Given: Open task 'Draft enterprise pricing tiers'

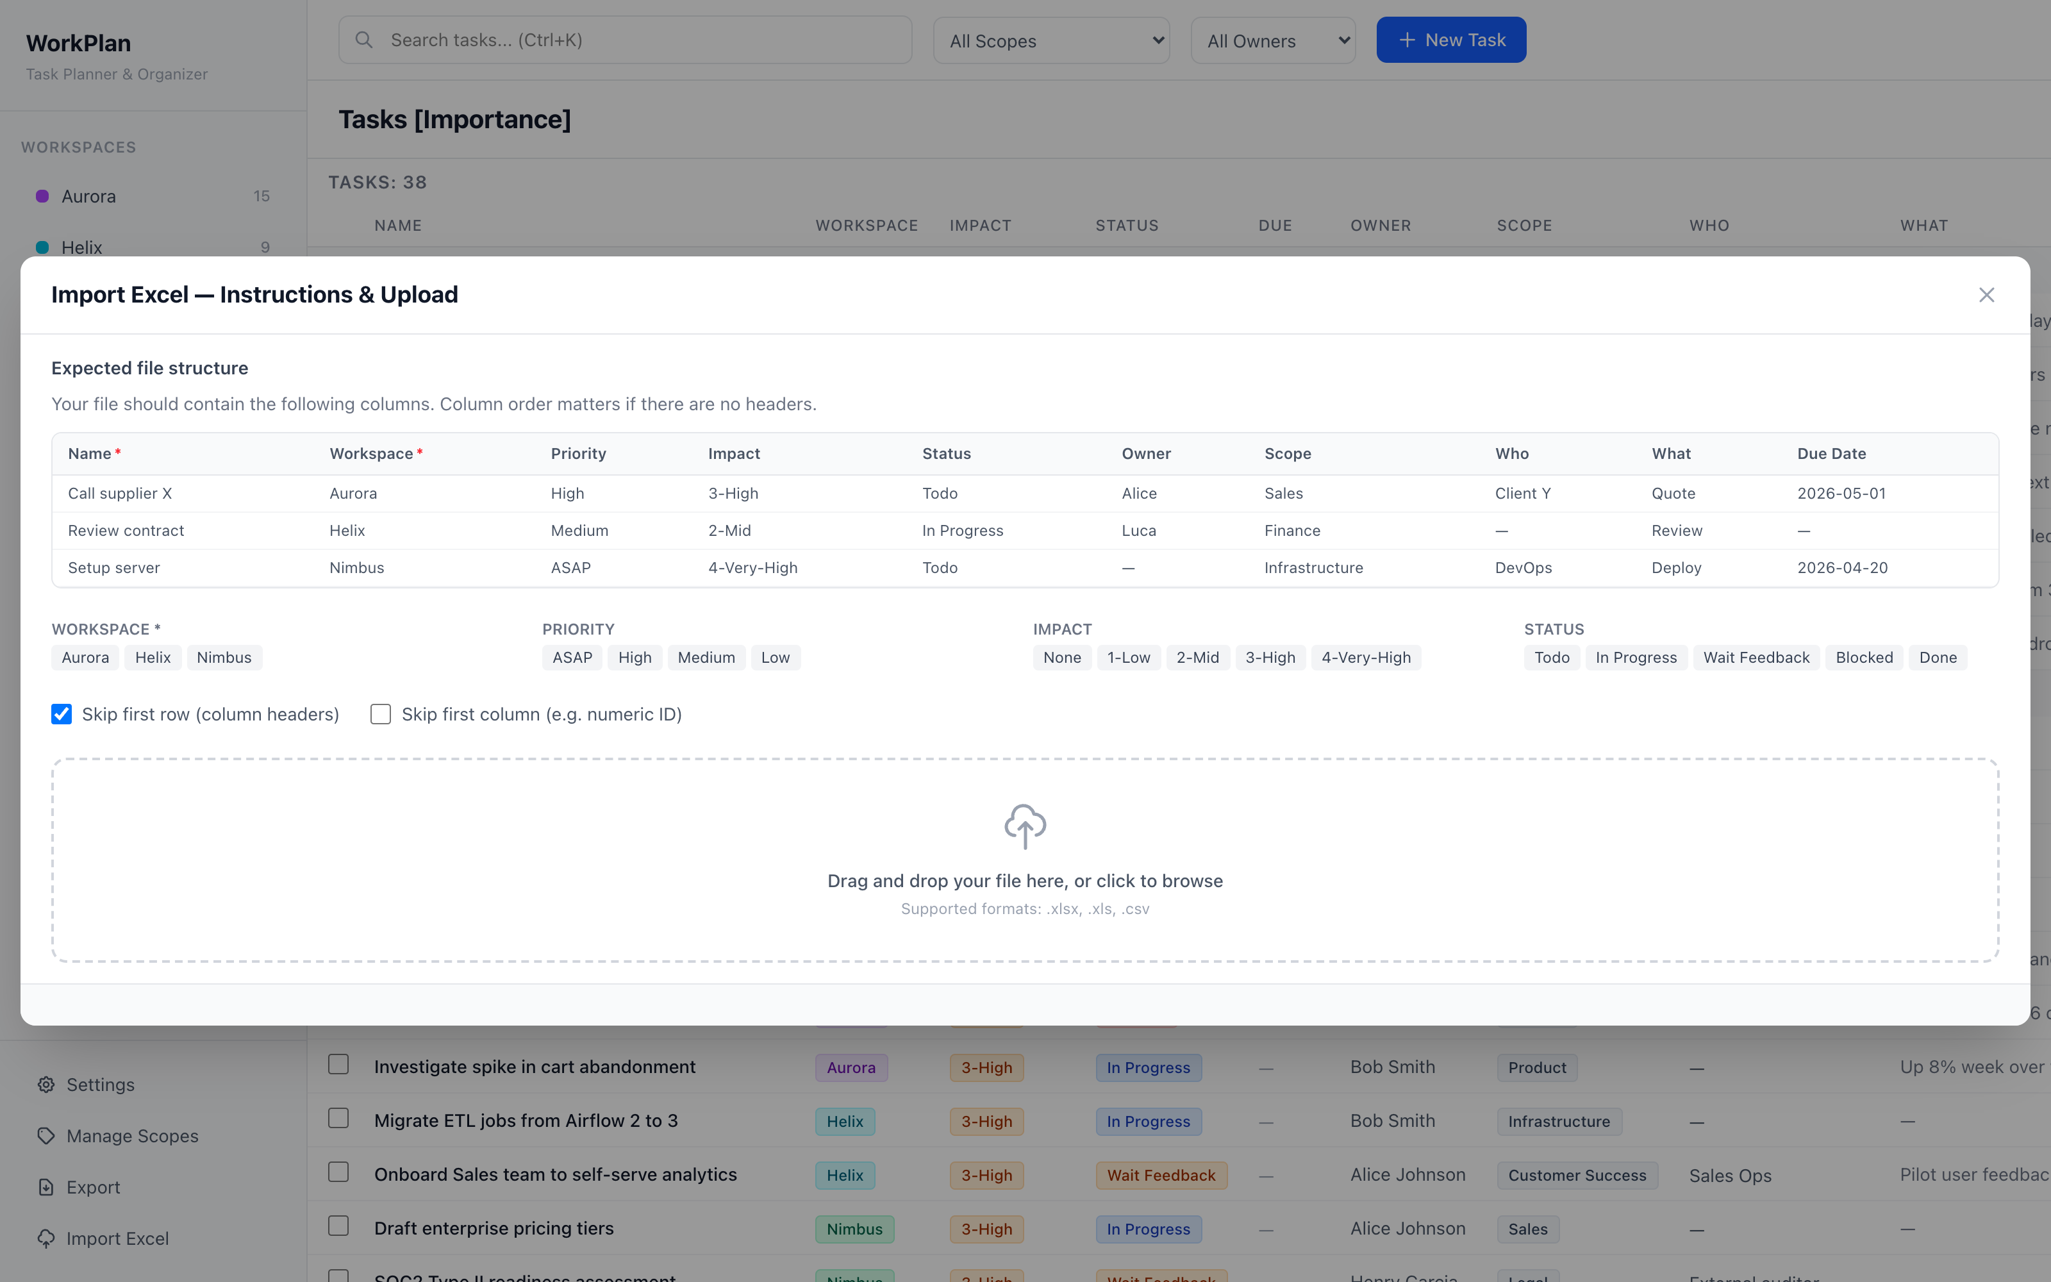Looking at the screenshot, I should [x=494, y=1229].
